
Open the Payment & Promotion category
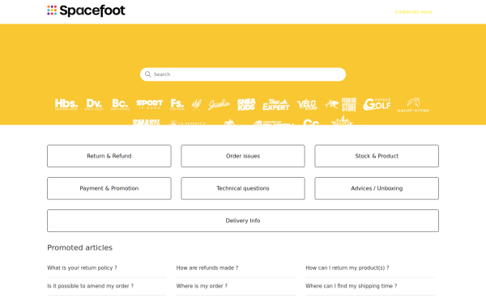pos(109,188)
